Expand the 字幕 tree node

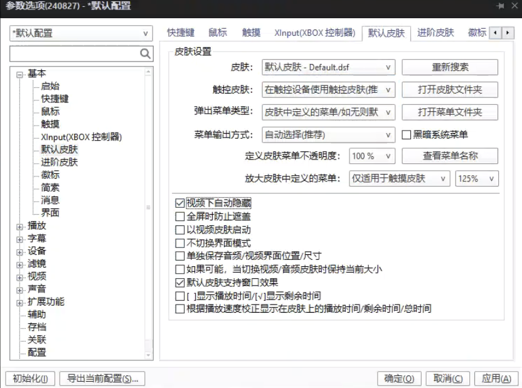tap(19, 239)
